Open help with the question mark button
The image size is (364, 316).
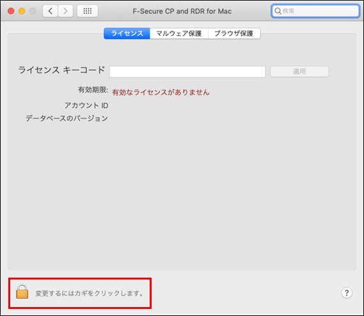tap(347, 293)
